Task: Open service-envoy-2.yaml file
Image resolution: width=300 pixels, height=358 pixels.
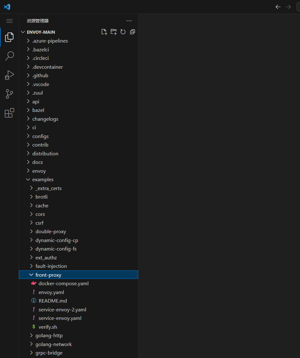Action: tap(79, 309)
